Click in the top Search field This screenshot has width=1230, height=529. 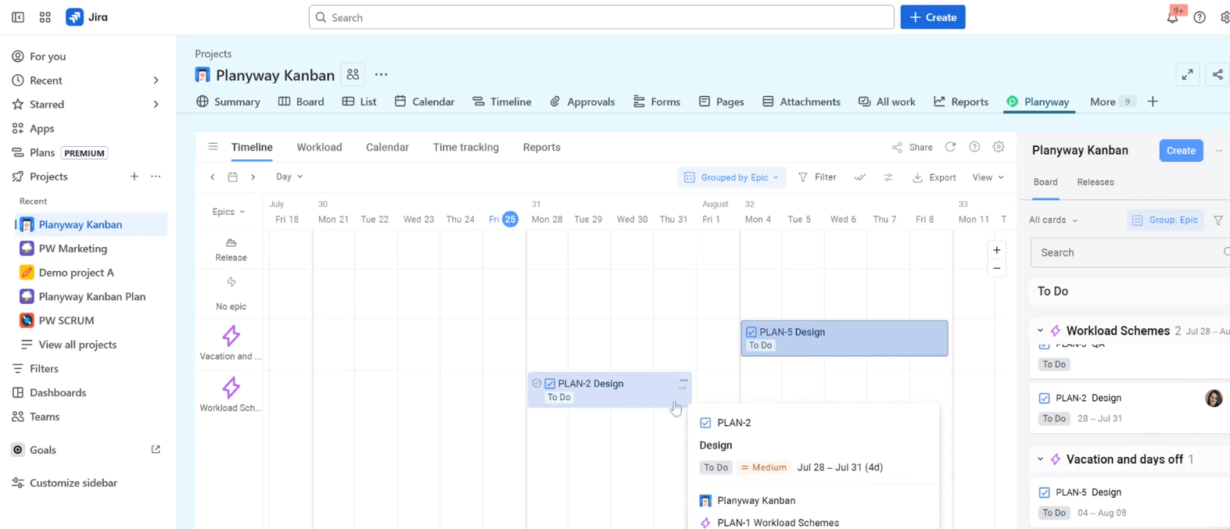[601, 17]
